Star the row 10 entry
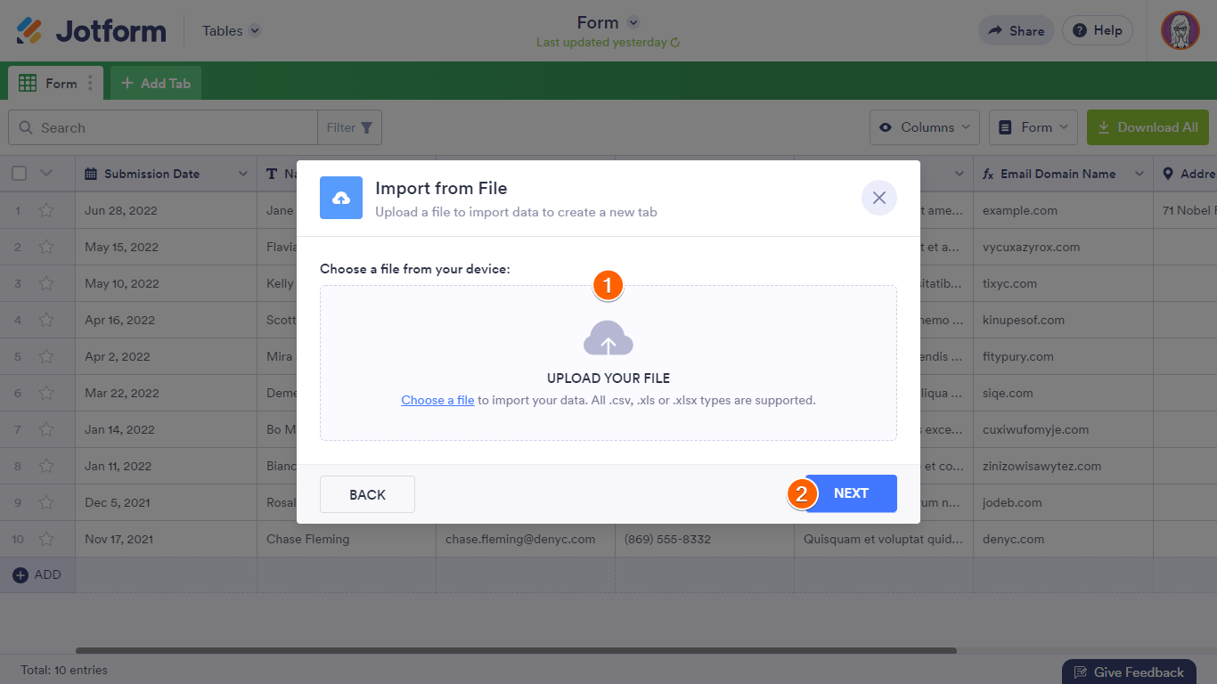 coord(46,540)
